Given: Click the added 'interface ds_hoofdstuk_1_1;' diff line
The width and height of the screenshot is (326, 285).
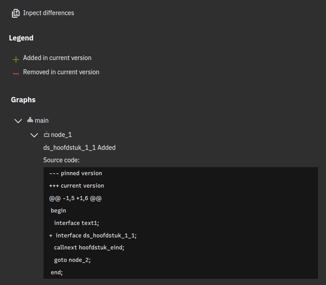Looking at the screenshot, I should [93, 236].
